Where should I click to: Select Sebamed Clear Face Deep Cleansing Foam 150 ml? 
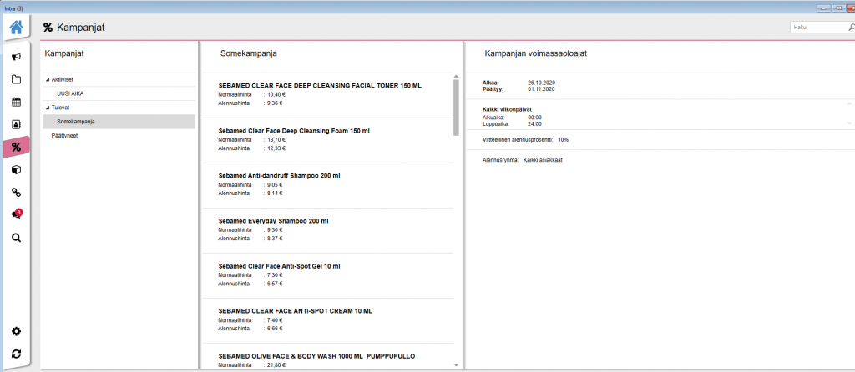(294, 131)
